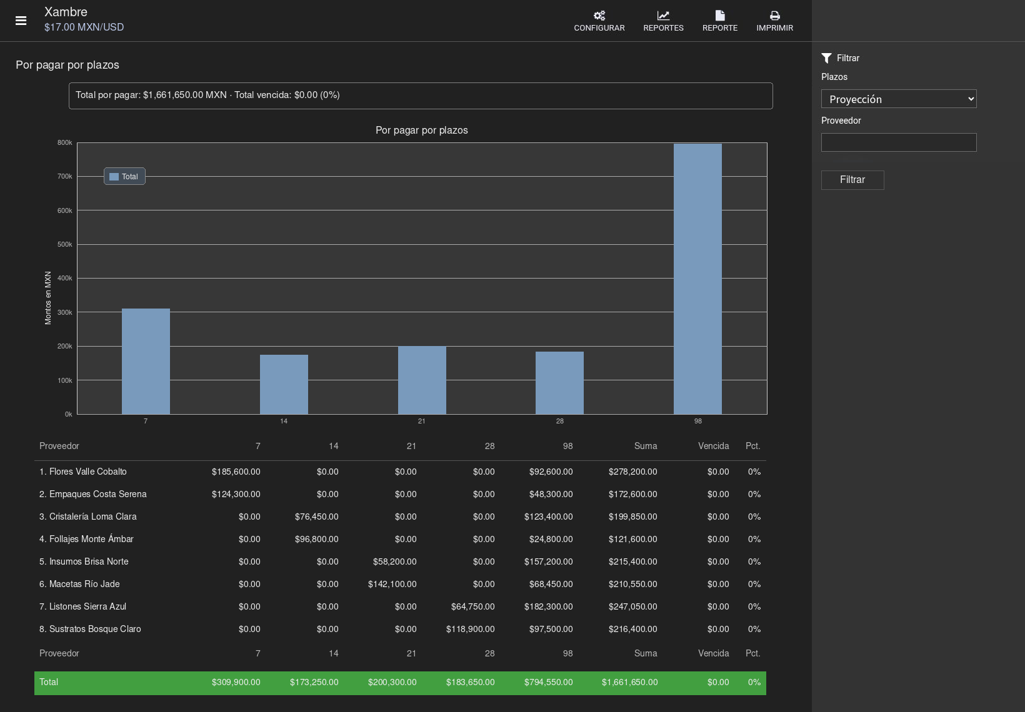Image resolution: width=1025 pixels, height=712 pixels.
Task: Click the chart bar for 21 days
Action: 422,380
